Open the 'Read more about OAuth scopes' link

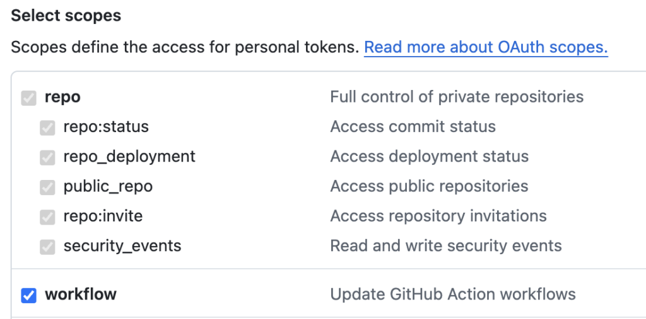(486, 47)
